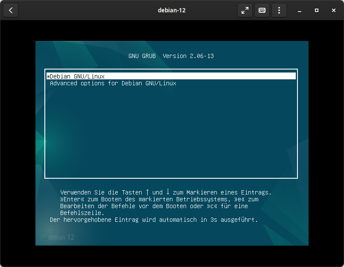
Task: Enter fullscreen mode for the VM
Action: point(245,10)
